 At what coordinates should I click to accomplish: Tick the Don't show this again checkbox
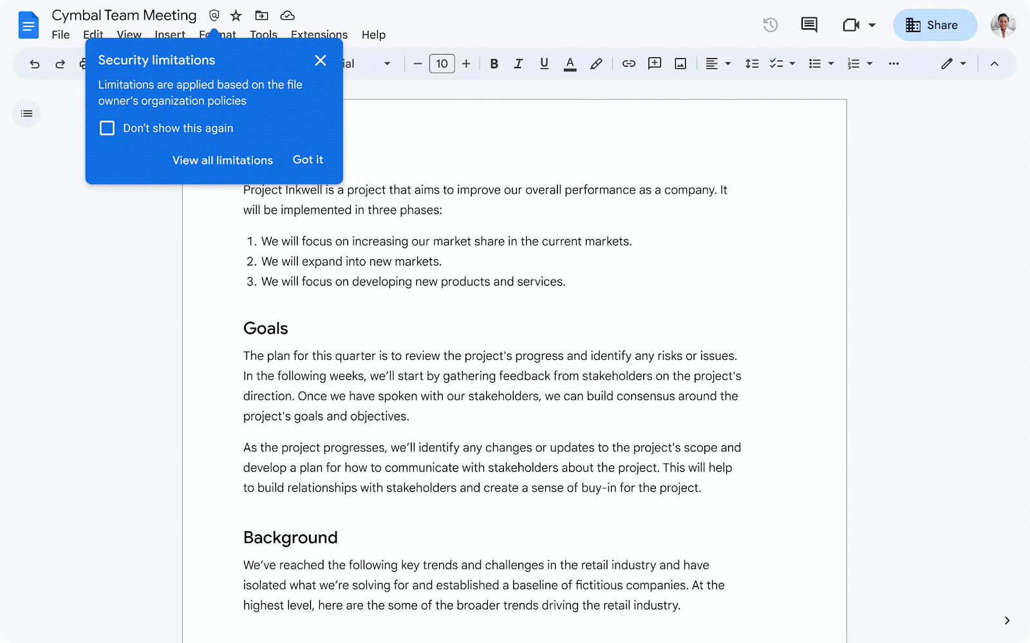pos(107,128)
